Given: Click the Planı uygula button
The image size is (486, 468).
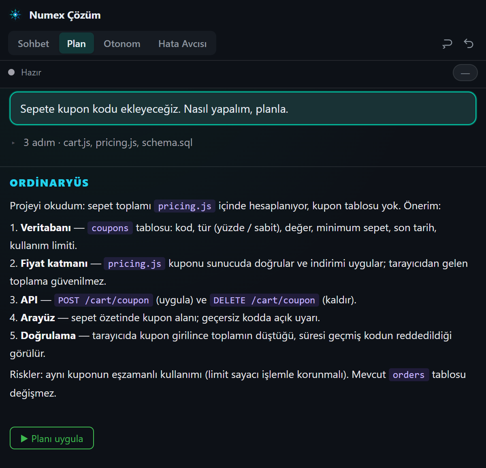Looking at the screenshot, I should coord(52,438).
